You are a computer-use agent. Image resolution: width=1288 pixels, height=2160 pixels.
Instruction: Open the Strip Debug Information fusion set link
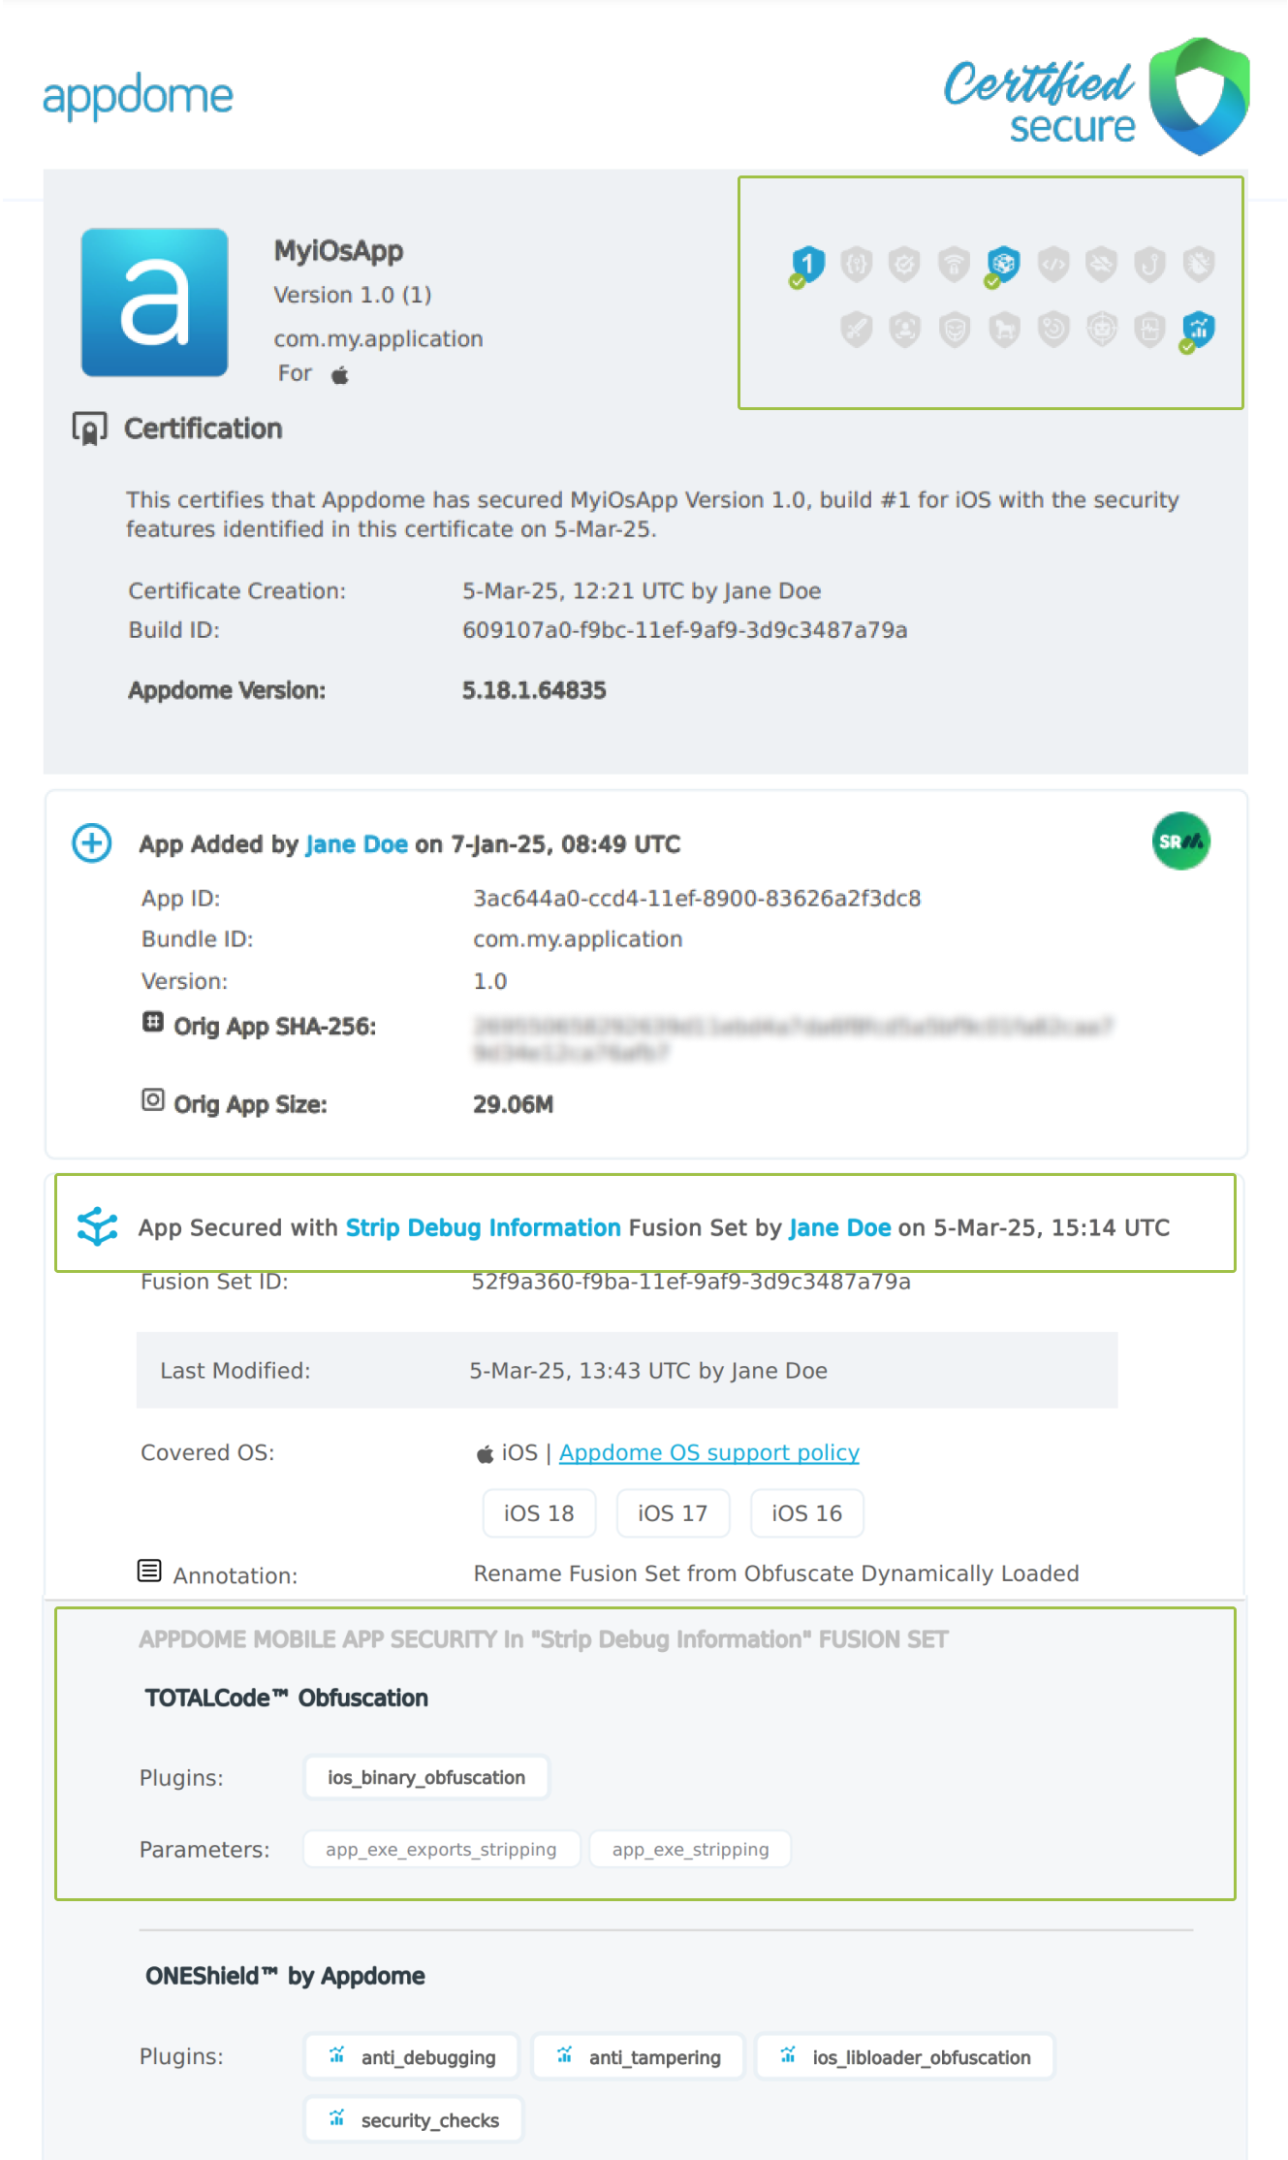[x=483, y=1227]
